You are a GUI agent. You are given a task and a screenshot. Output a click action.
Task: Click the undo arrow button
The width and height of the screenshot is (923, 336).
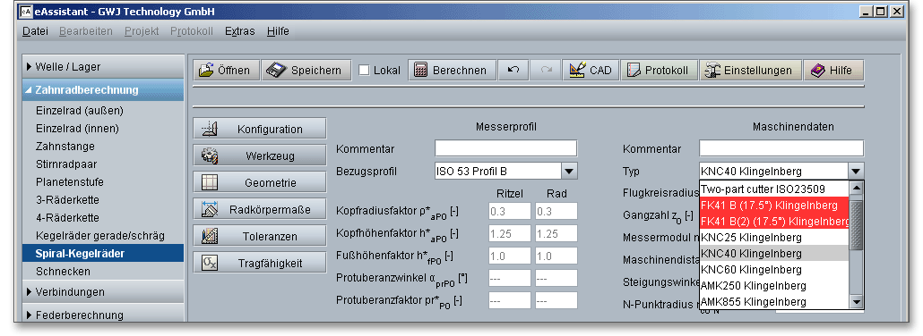513,70
